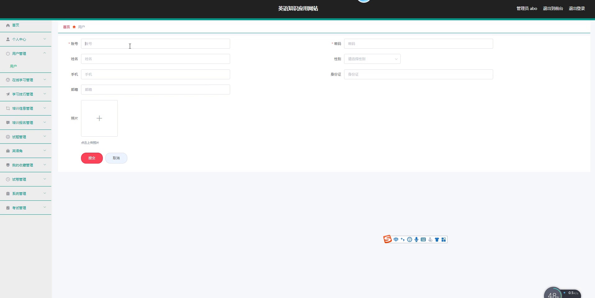Click the chat bubble icon for 培训报名管理
The height and width of the screenshot is (298, 595).
pyautogui.click(x=8, y=123)
